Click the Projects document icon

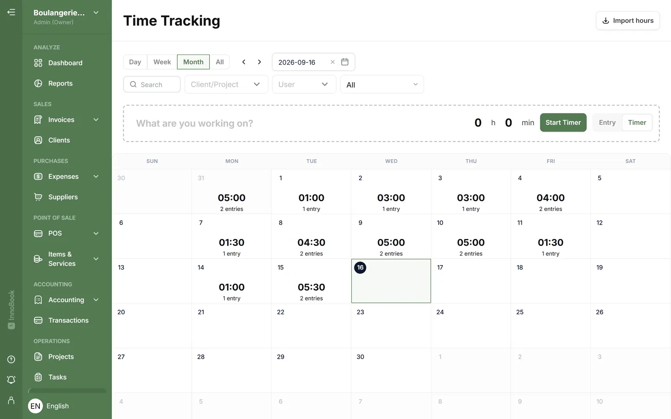pos(38,357)
